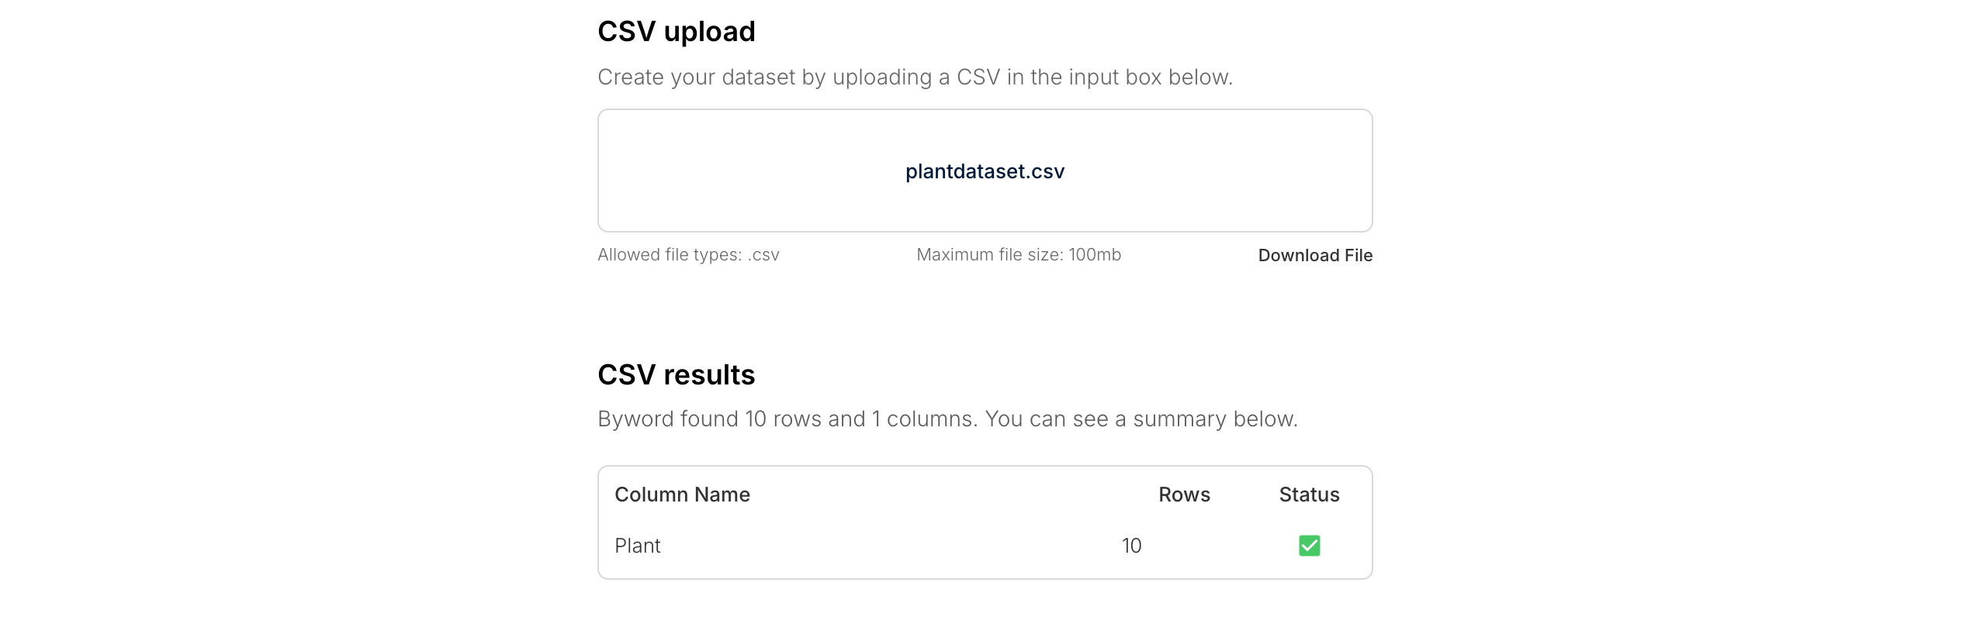Viewport: 1980px width, 617px height.
Task: Click the Byword found 10 rows summary
Action: [947, 419]
